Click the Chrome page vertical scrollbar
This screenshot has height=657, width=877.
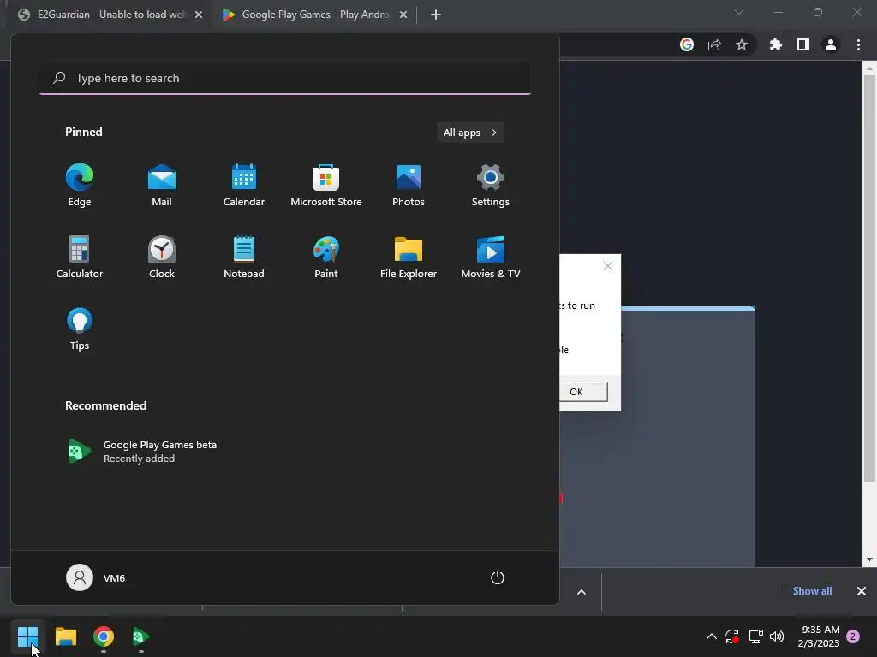click(x=868, y=280)
